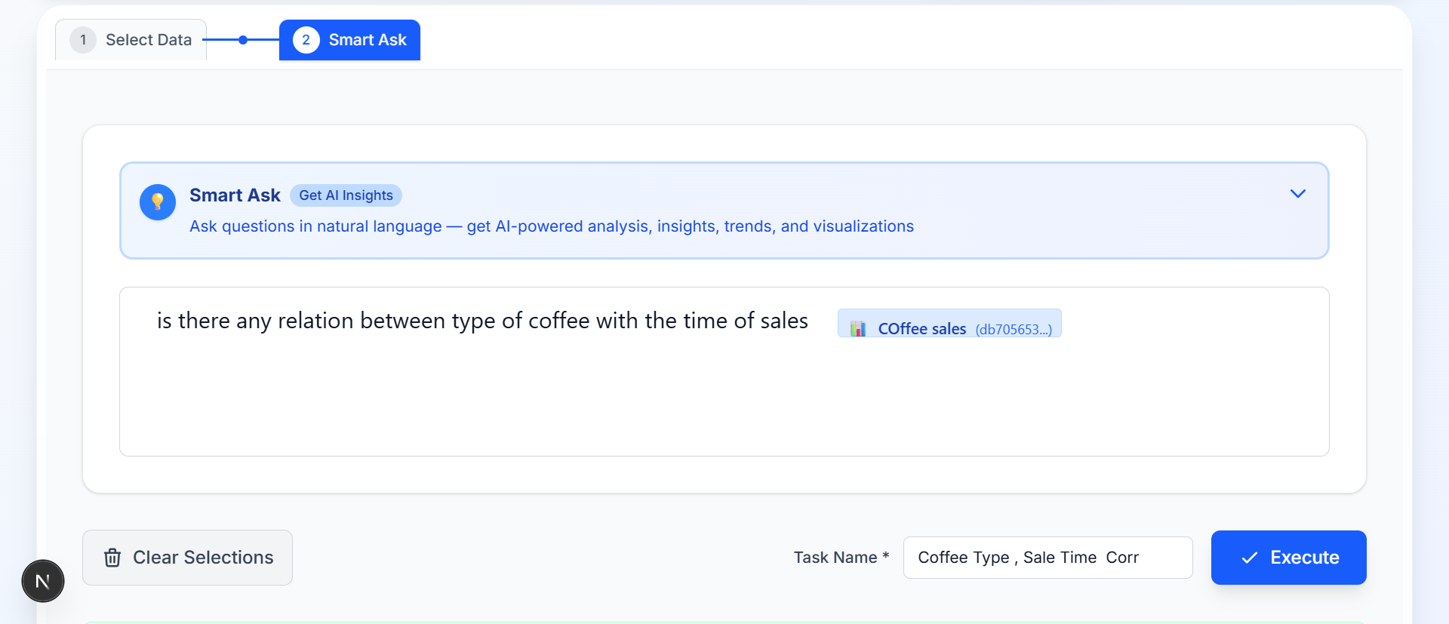The height and width of the screenshot is (624, 1449).
Task: Open the Next.js dev tools badge
Action: [43, 581]
